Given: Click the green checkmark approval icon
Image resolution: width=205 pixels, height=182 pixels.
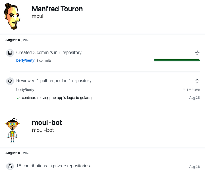Looking at the screenshot, I should [x=18, y=98].
